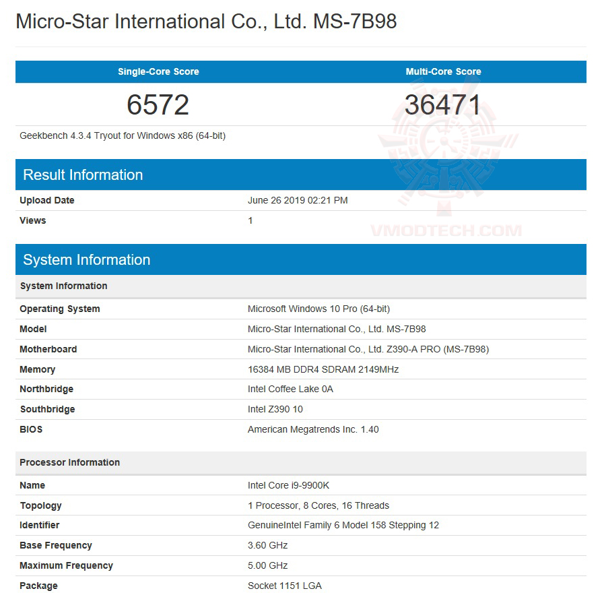Click the Maximum Frequency 5.00 GHz value
Viewport: 602px width, 593px height.
267,565
